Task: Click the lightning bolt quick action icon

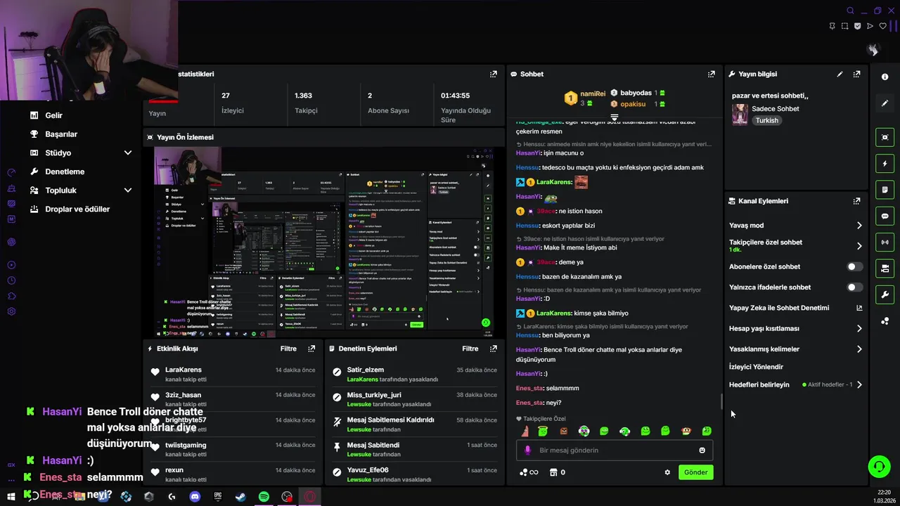Action: click(885, 164)
